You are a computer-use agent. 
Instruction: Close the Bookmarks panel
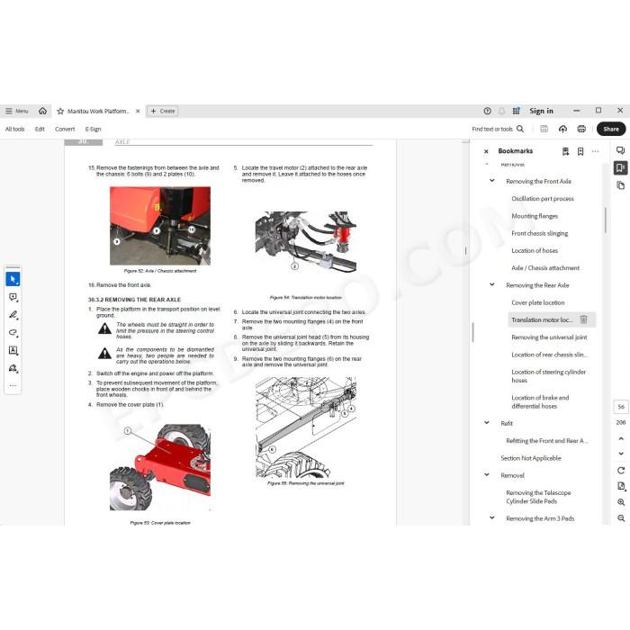[x=486, y=151]
